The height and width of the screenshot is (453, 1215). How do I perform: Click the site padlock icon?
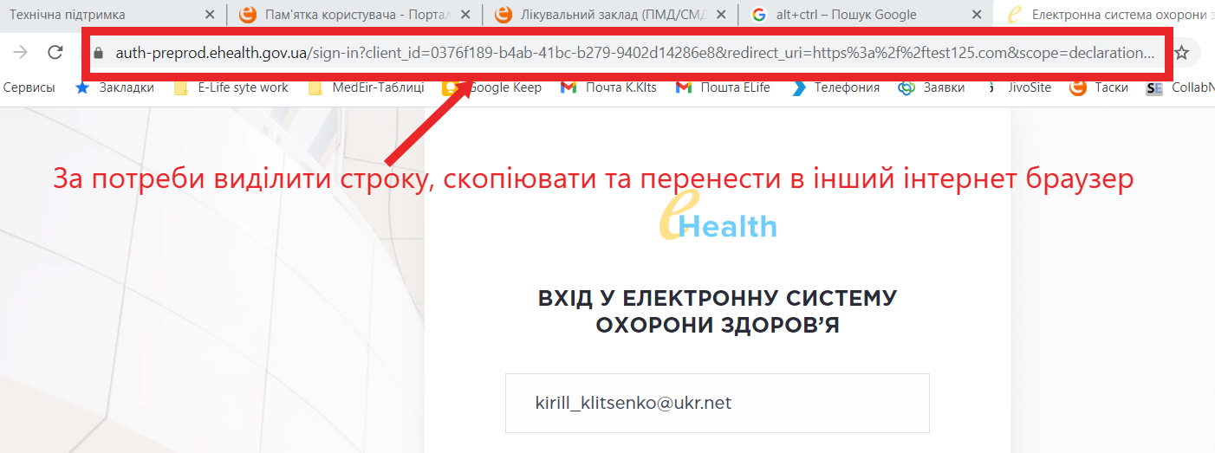(x=99, y=53)
